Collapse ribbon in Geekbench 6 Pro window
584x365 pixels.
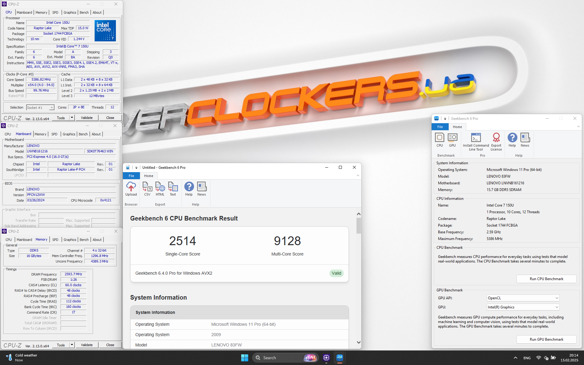(579, 127)
